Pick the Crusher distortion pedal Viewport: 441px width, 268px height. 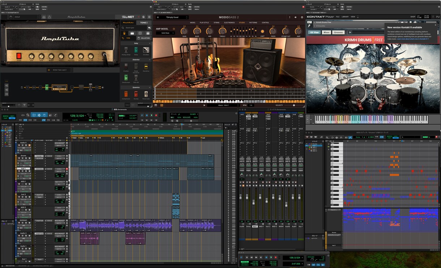click(x=126, y=66)
